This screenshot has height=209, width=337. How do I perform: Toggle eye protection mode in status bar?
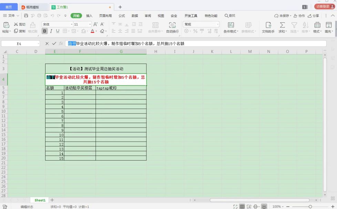[264, 207]
